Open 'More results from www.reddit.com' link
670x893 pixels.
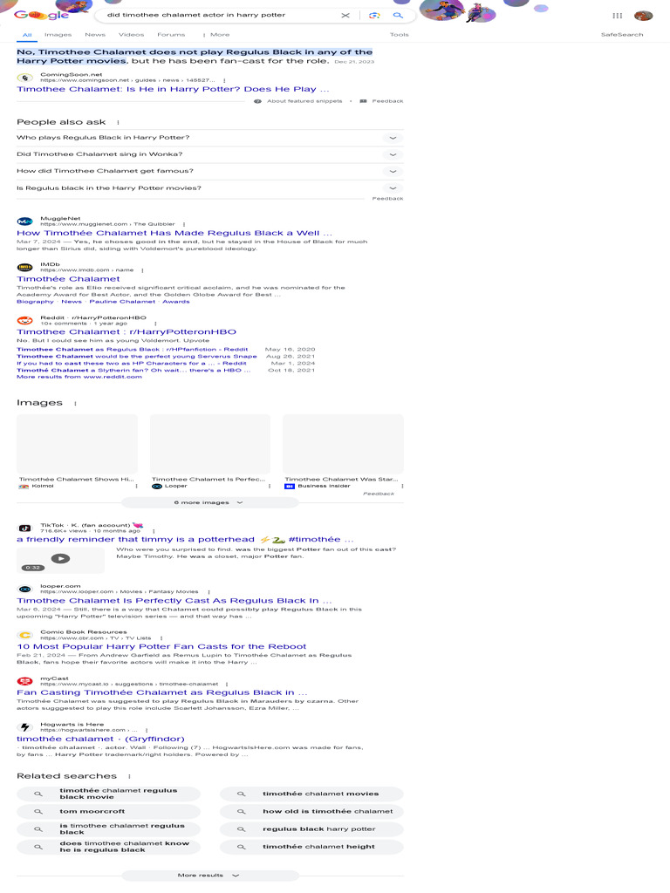(79, 377)
